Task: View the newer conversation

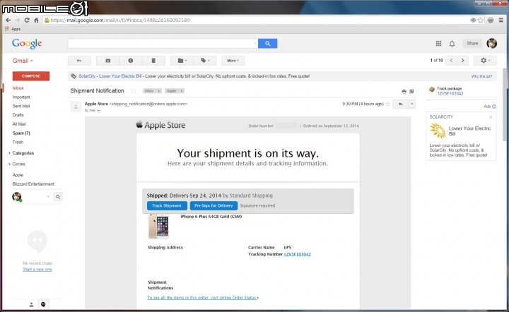Action: pos(451,61)
